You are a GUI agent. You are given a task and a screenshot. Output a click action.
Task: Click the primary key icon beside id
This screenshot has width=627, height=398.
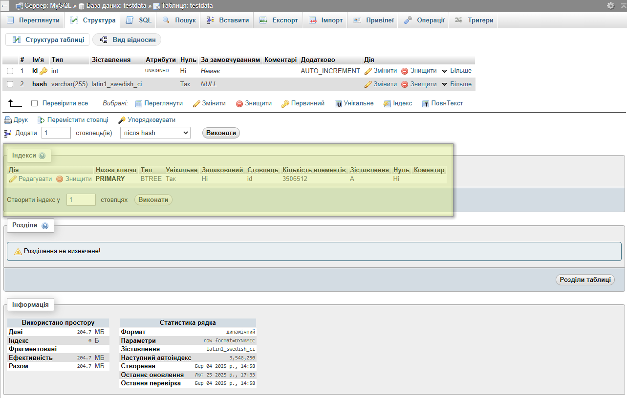(43, 71)
